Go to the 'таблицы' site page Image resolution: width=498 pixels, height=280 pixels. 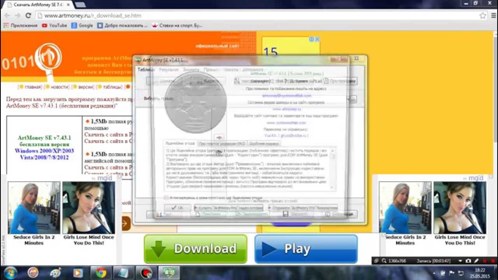pyautogui.click(x=113, y=87)
